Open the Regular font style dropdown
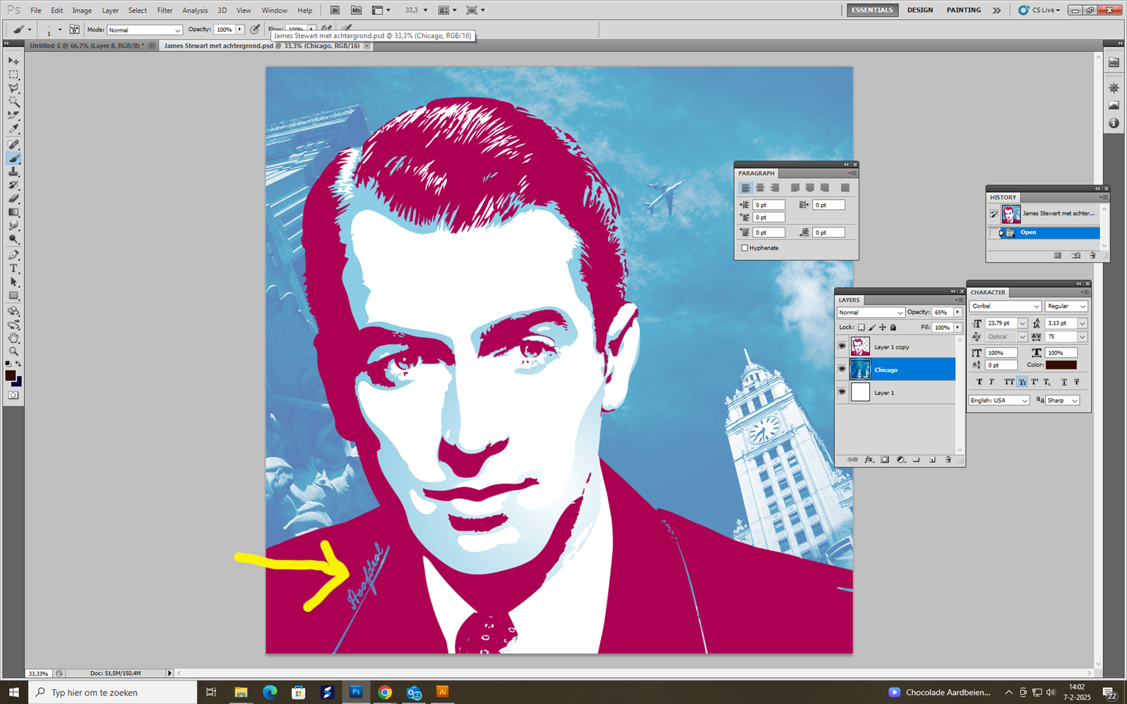Image resolution: width=1127 pixels, height=704 pixels. (1066, 306)
